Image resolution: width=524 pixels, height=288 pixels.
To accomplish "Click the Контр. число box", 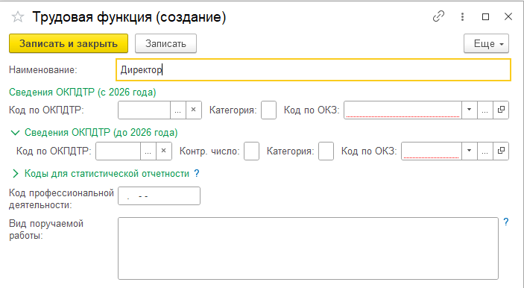I will [252, 151].
